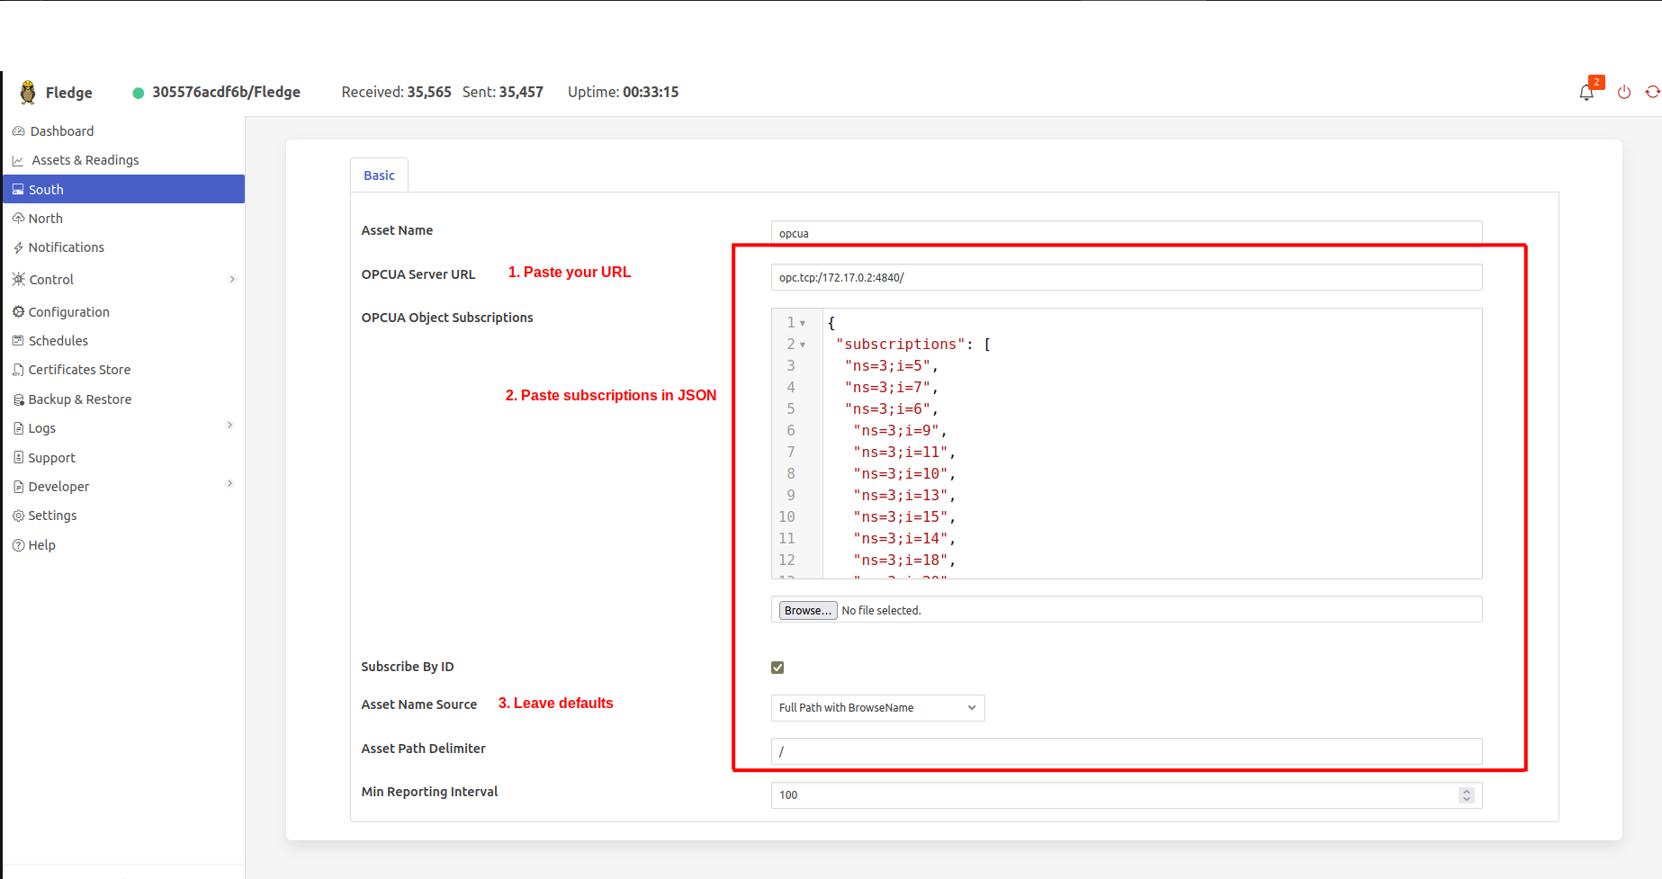The height and width of the screenshot is (879, 1662).
Task: Click Browse to choose a file
Action: pyautogui.click(x=807, y=610)
